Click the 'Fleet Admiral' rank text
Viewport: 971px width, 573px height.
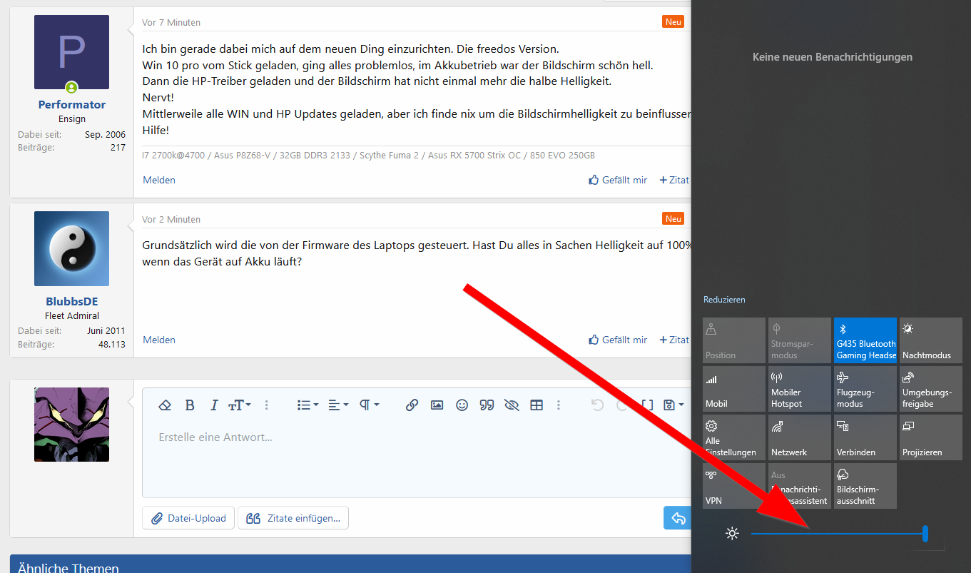tap(71, 316)
